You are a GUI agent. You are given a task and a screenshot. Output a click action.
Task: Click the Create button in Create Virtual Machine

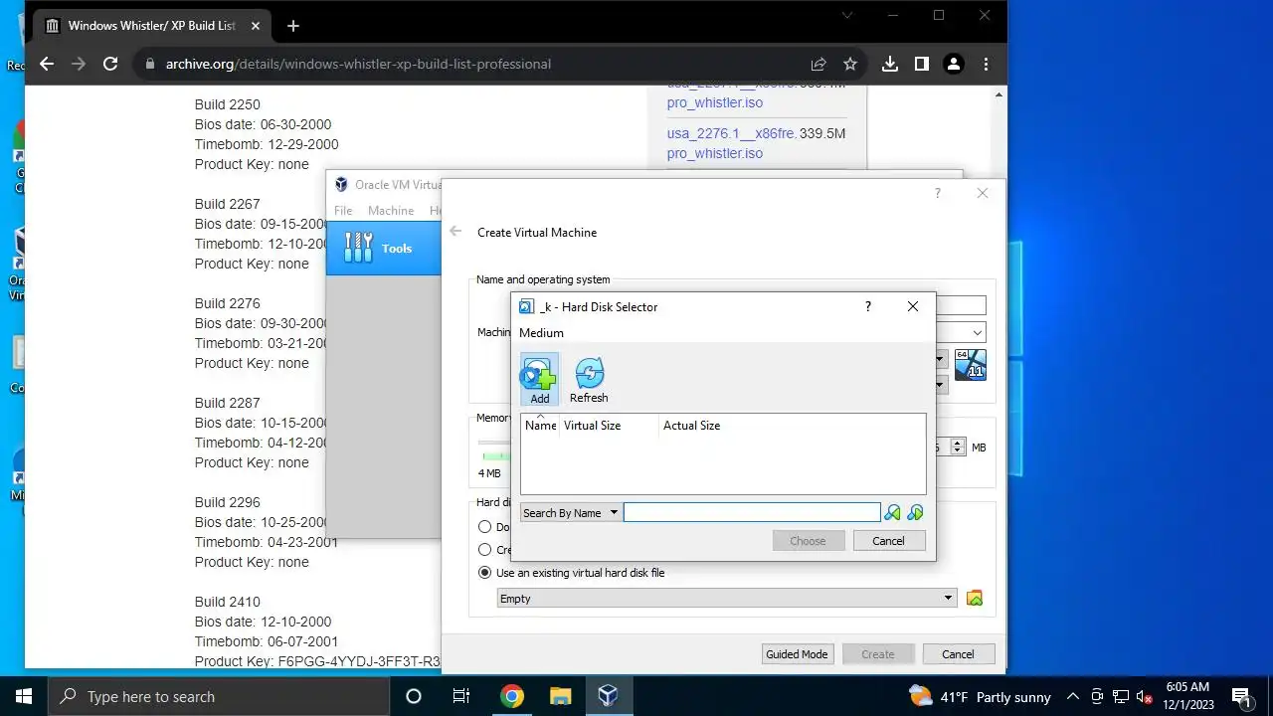click(x=877, y=654)
